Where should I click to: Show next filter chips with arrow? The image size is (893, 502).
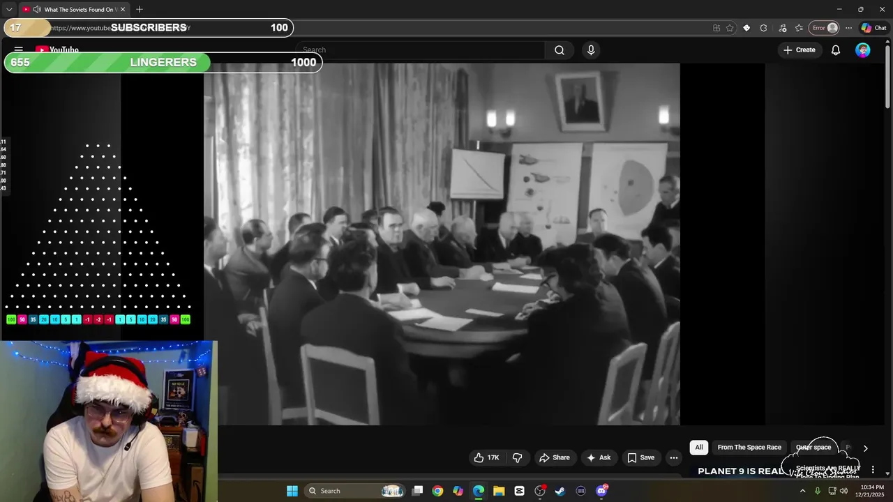(865, 448)
